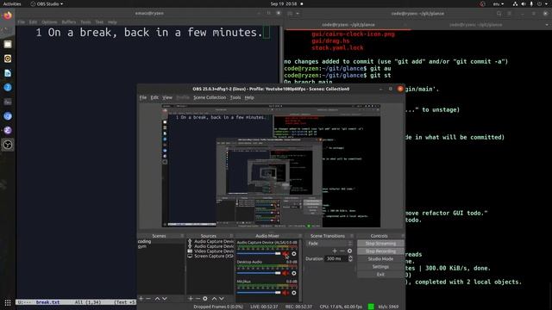
Task: Open OBS View menu
Action: 167,97
